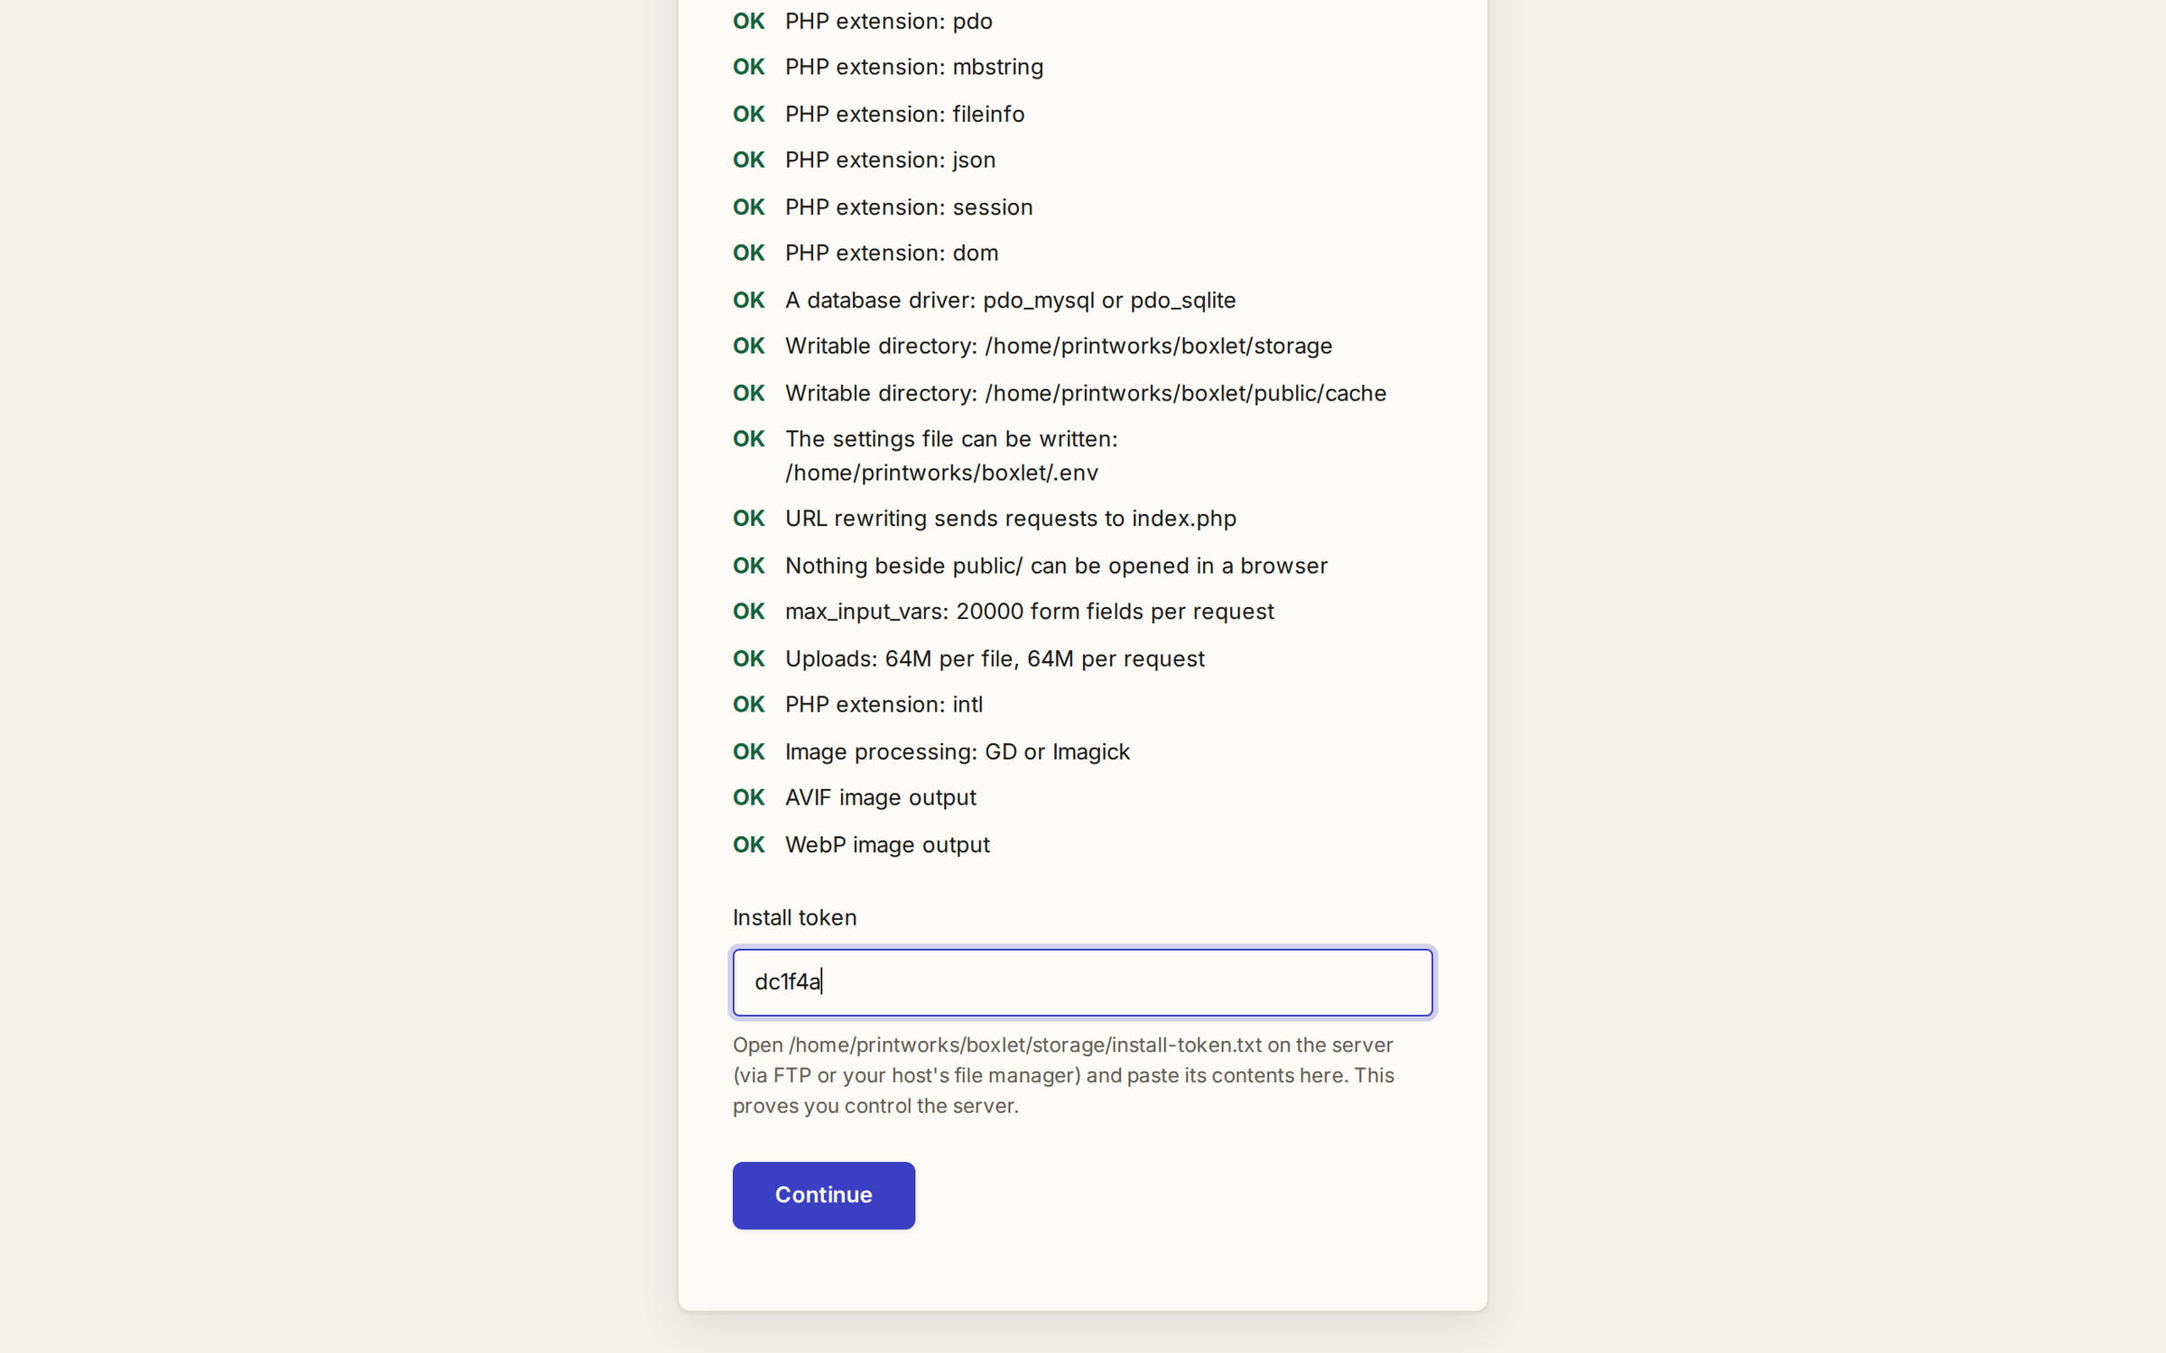Click the writable directory public/cache line
This screenshot has width=2166, height=1353.
pyautogui.click(x=1086, y=393)
